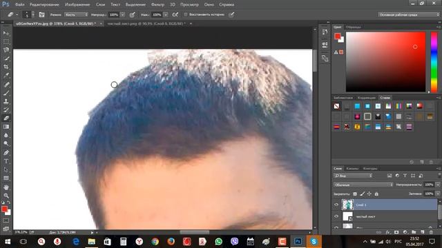Open Photoshop from the Windows taskbar

tap(298, 242)
